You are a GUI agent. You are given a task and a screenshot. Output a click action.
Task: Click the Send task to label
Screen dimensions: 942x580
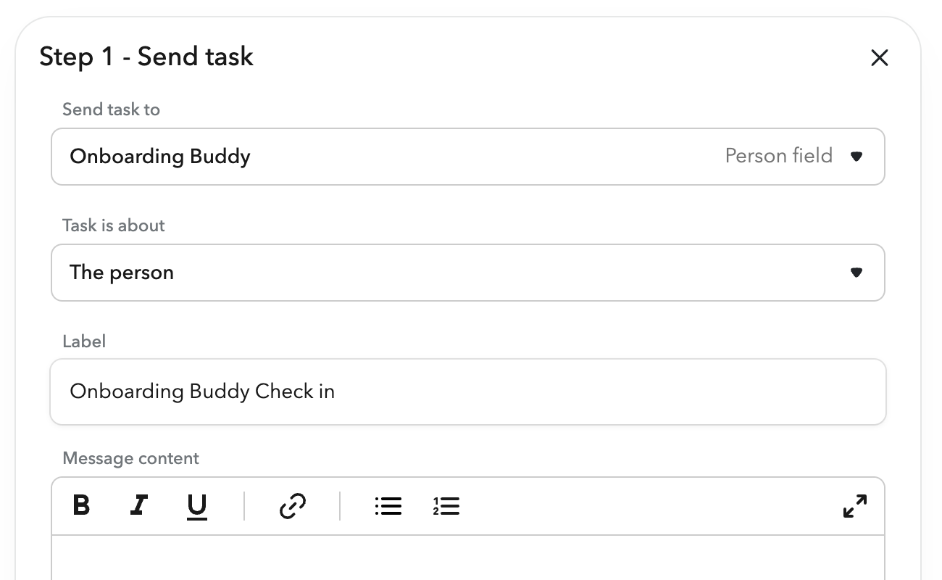(x=111, y=109)
